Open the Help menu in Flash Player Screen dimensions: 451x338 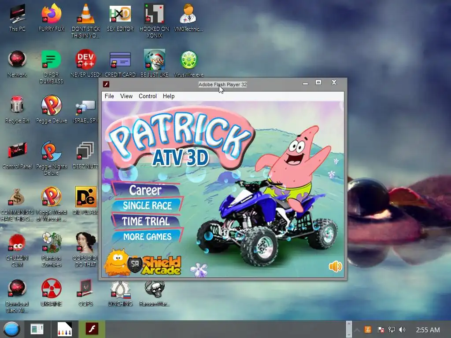169,96
